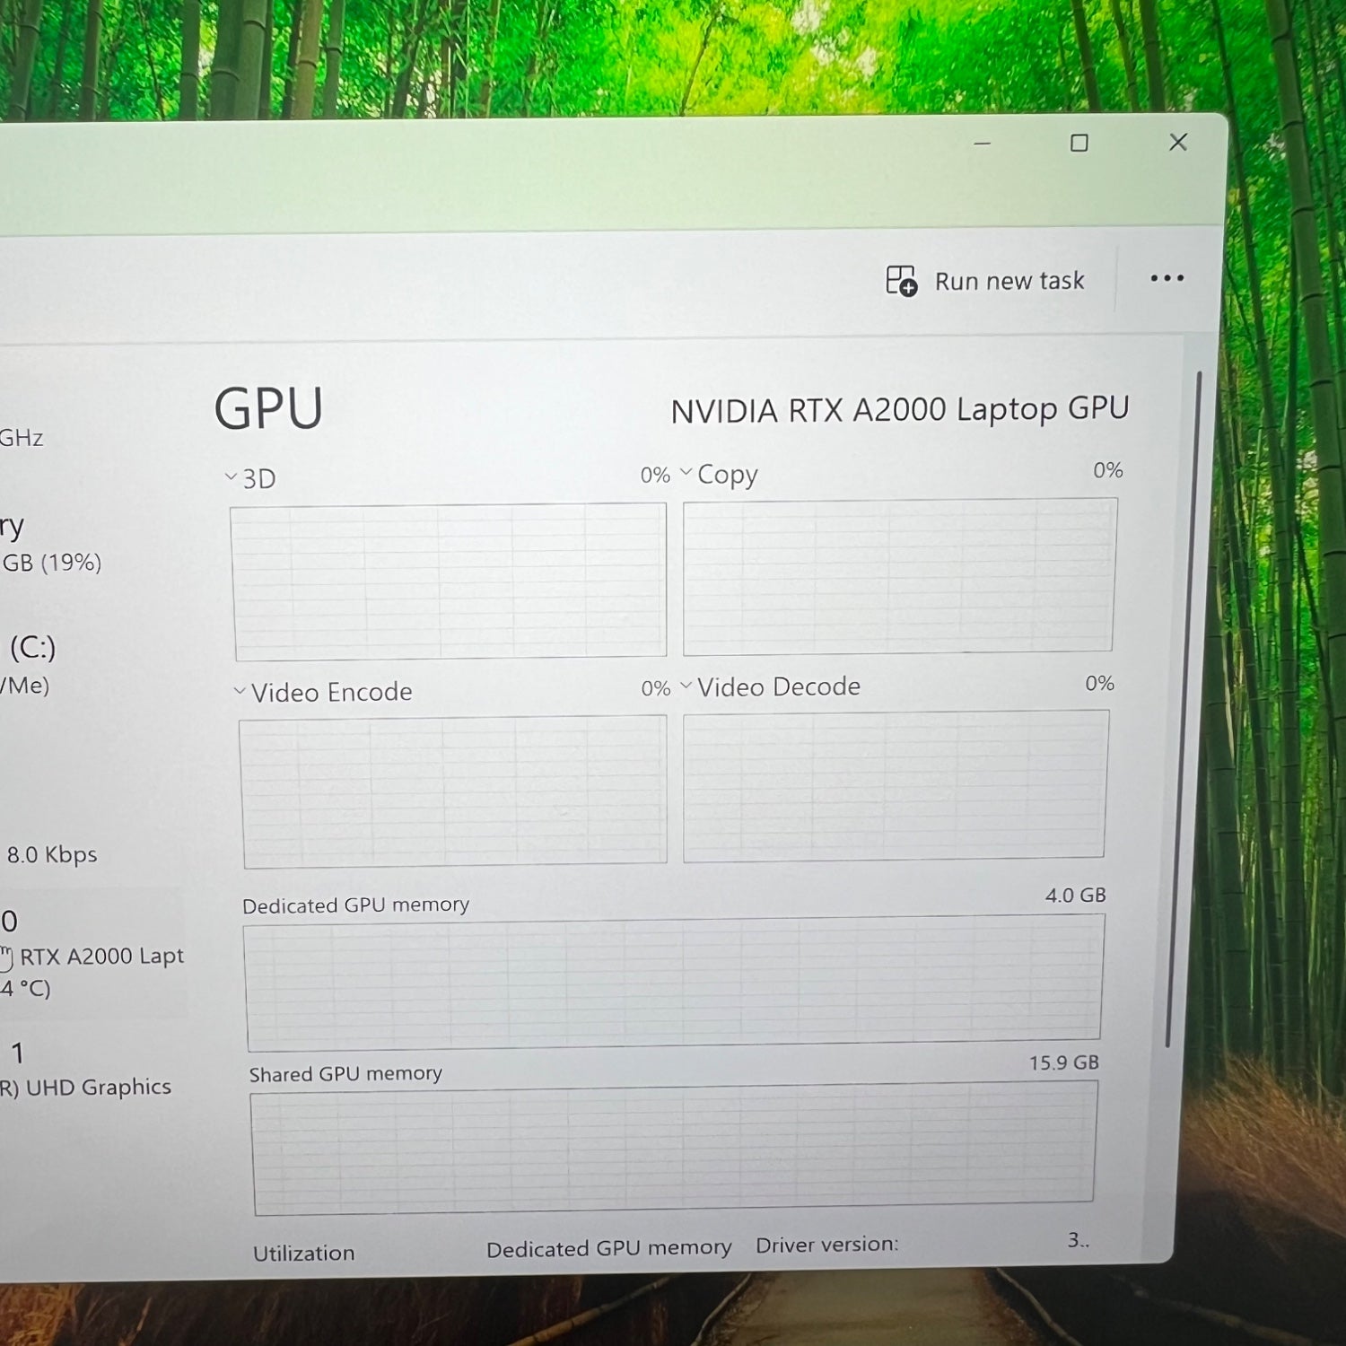Maximize the Task Manager window
This screenshot has width=1346, height=1346.
(1079, 144)
